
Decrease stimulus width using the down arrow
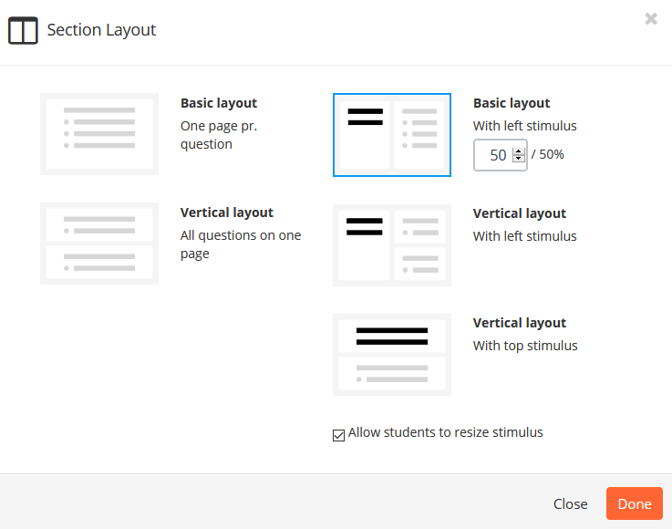coord(519,158)
